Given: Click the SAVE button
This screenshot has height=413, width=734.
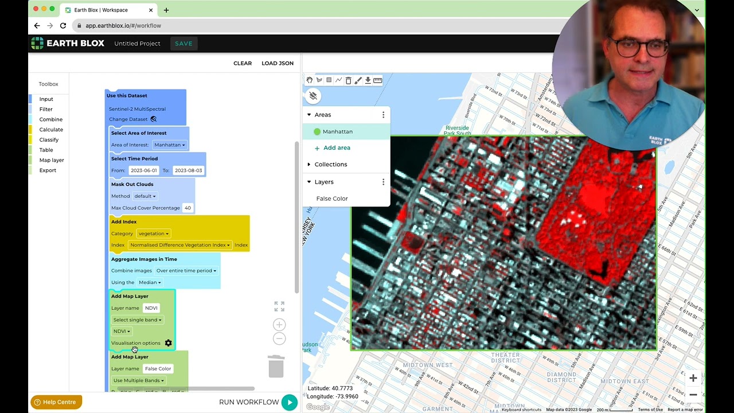Looking at the screenshot, I should [183, 44].
